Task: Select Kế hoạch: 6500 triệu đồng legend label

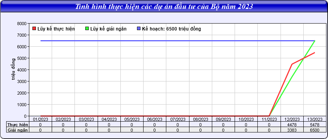Action: pos(172,29)
